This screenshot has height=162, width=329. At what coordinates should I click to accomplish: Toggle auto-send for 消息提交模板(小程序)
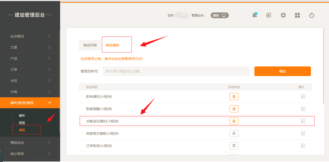234,133
